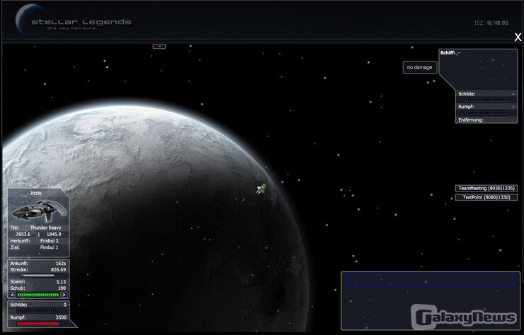Image resolution: width=524 pixels, height=335 pixels.
Task: Click the Thunder heavy ship portrait
Action: click(x=39, y=211)
